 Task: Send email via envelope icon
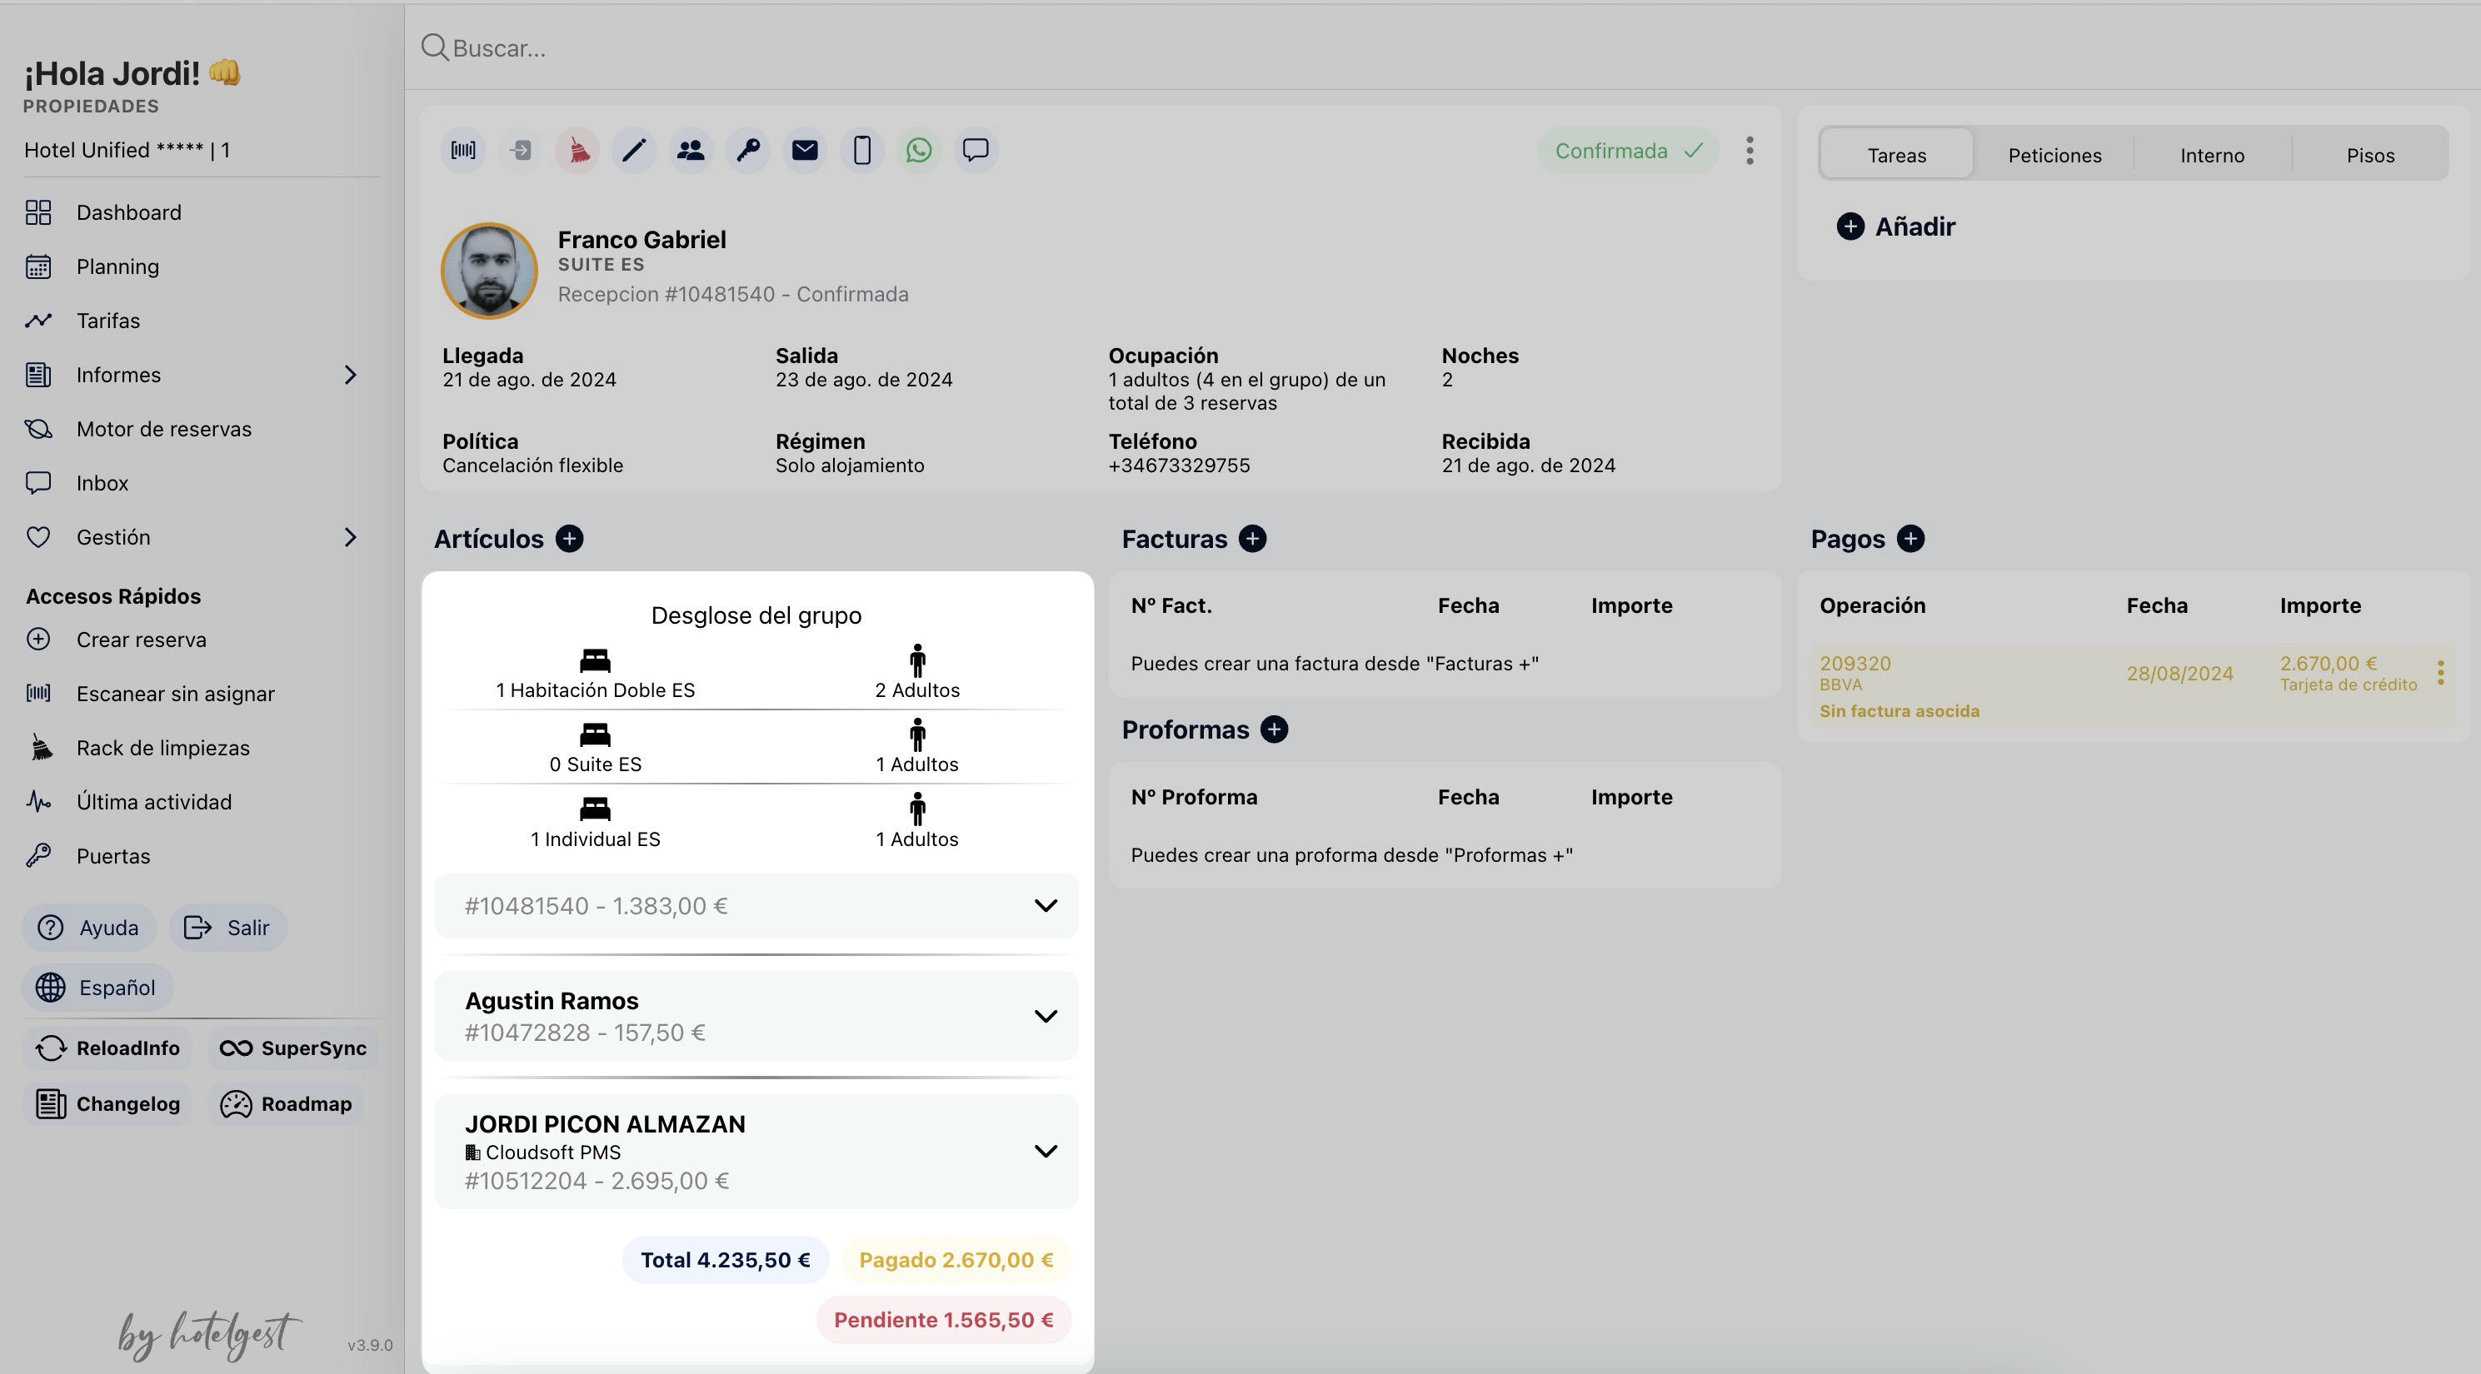805,150
